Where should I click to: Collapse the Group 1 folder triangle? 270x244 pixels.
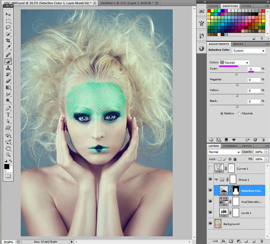(x=216, y=179)
